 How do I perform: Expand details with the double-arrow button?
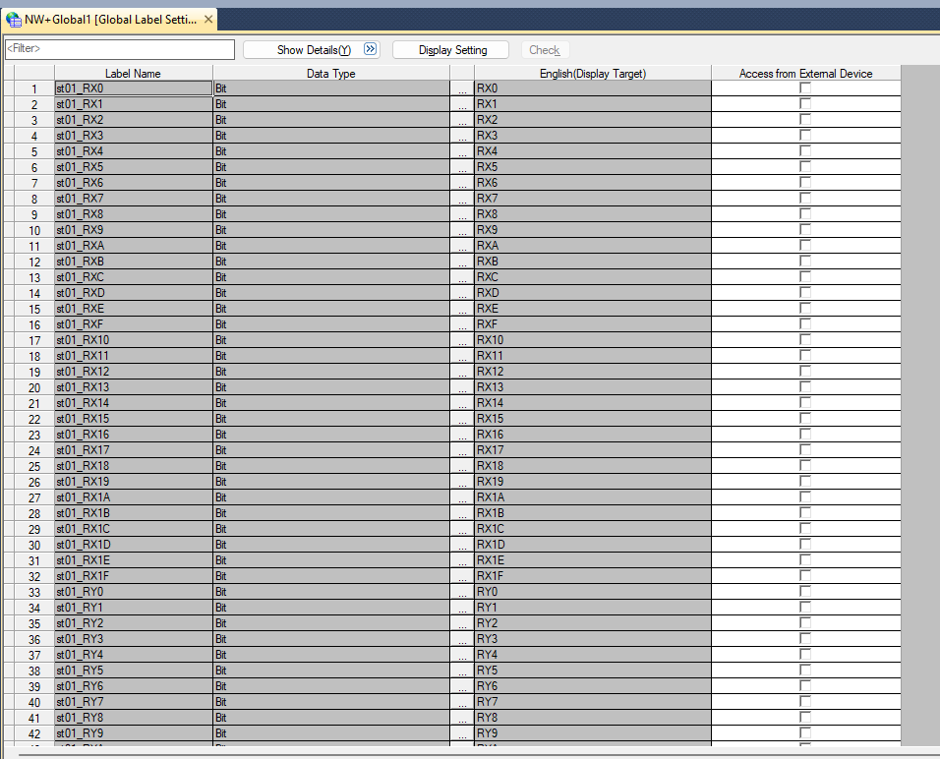(370, 49)
